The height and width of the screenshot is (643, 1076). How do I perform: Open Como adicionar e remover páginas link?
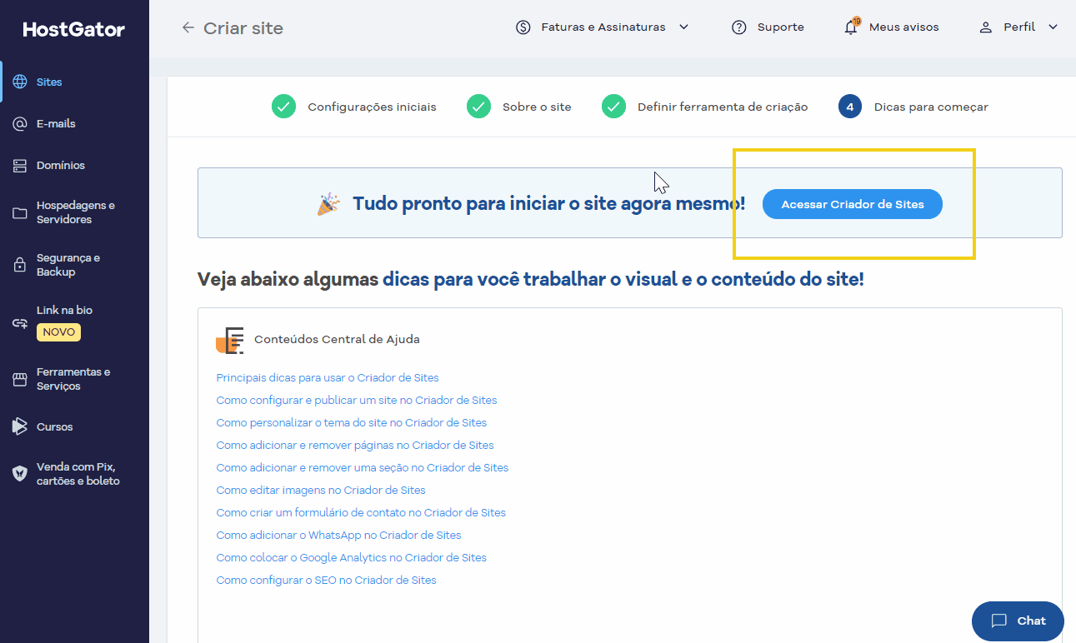(x=355, y=445)
